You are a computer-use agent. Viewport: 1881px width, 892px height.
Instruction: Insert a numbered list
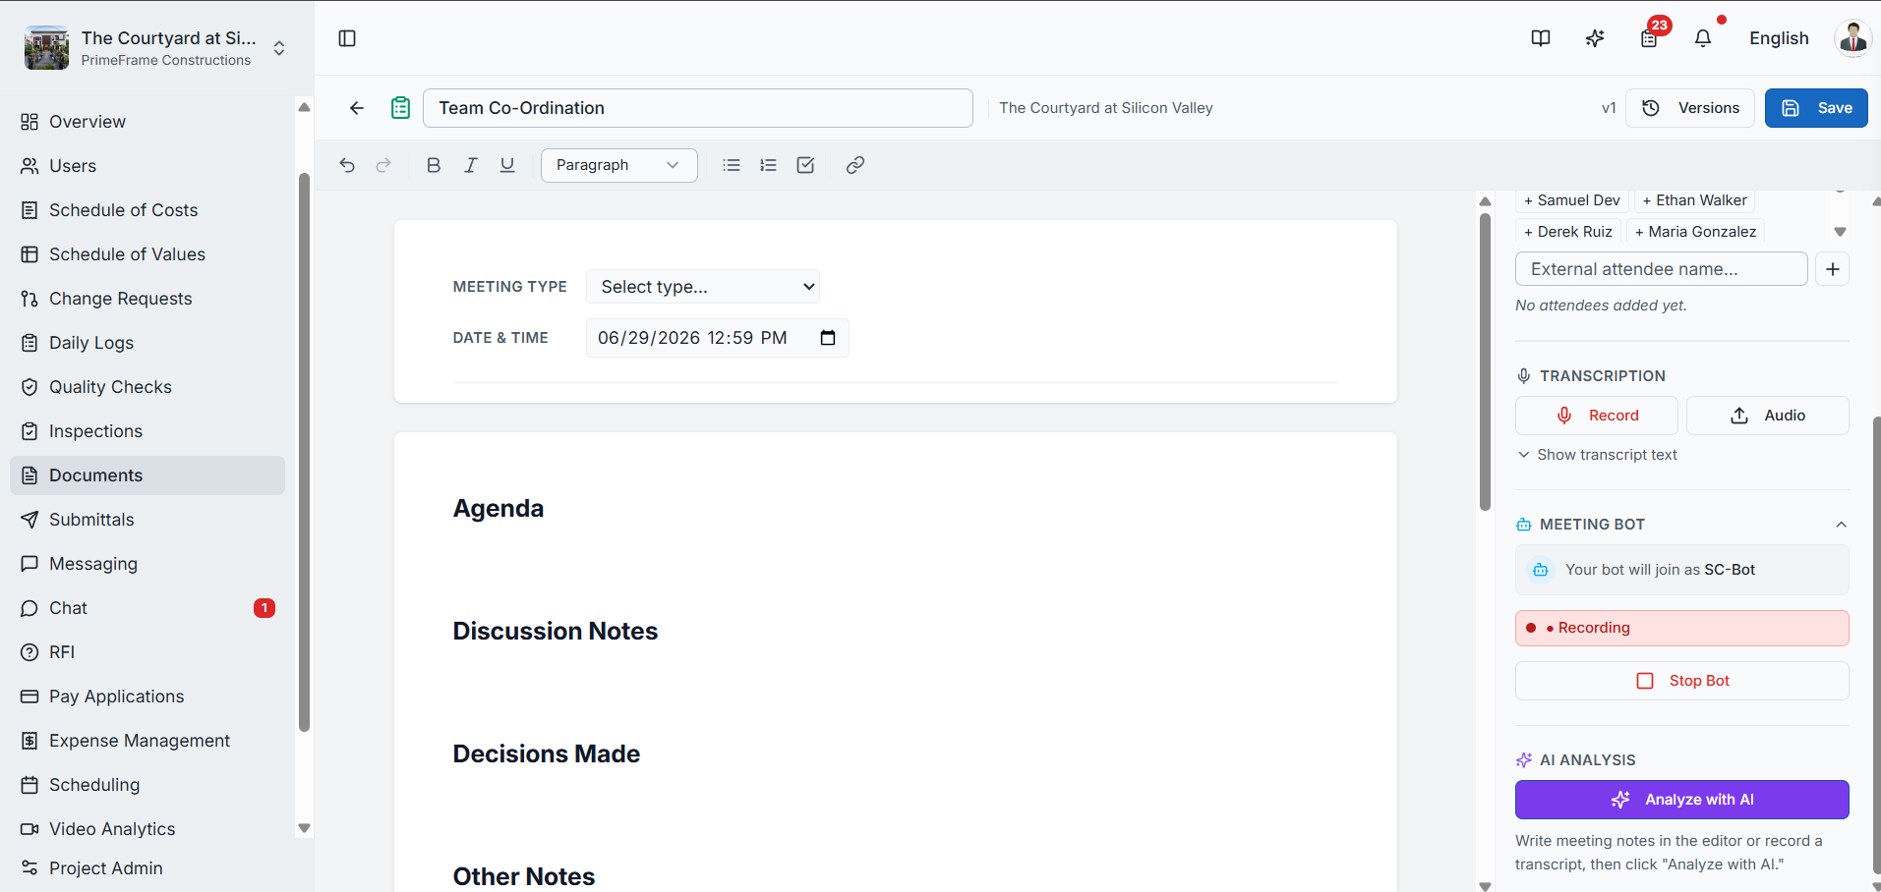pyautogui.click(x=768, y=165)
